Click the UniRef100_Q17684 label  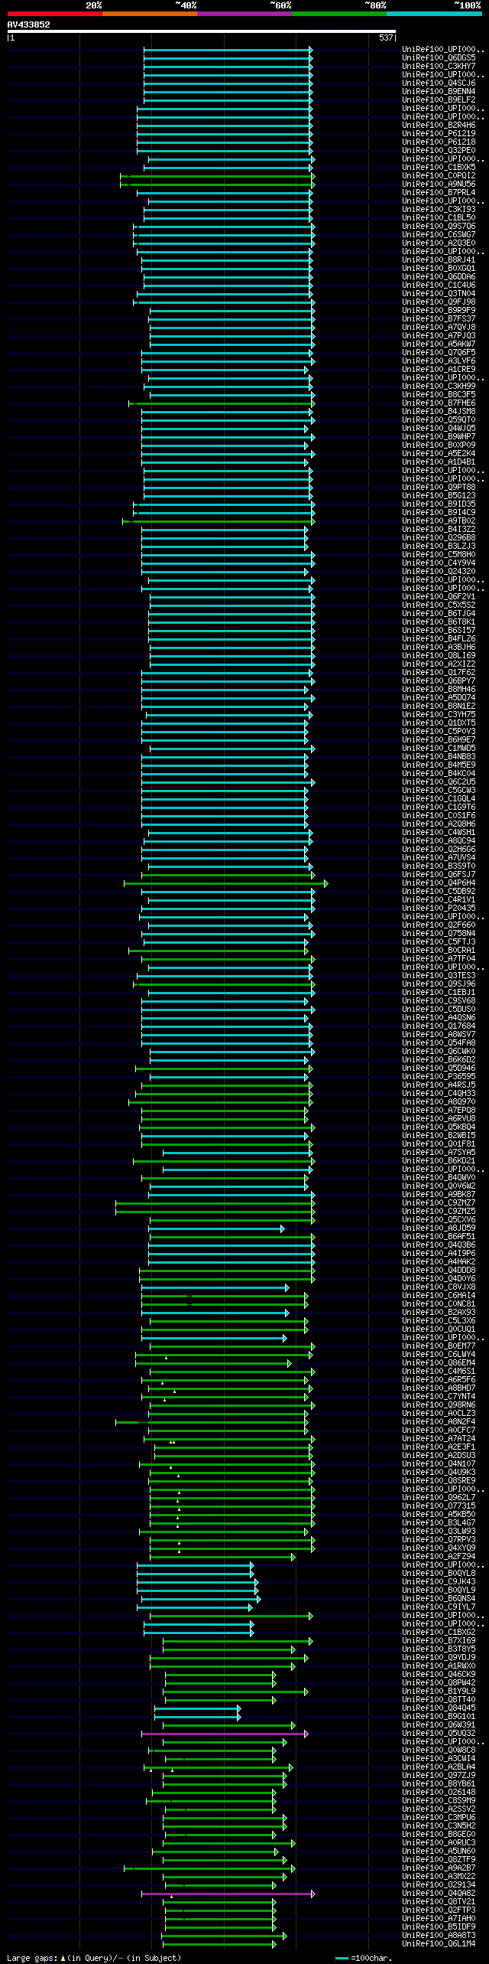[x=439, y=1026]
